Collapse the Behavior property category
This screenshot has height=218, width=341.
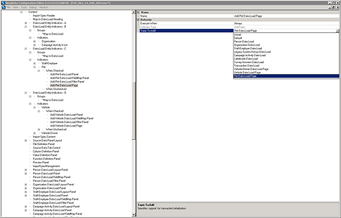pyautogui.click(x=138, y=20)
